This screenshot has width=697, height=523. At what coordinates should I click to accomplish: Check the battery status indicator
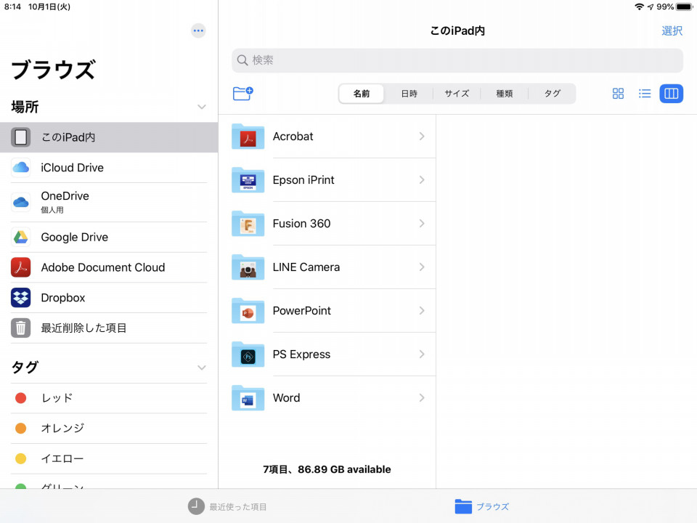(x=685, y=7)
